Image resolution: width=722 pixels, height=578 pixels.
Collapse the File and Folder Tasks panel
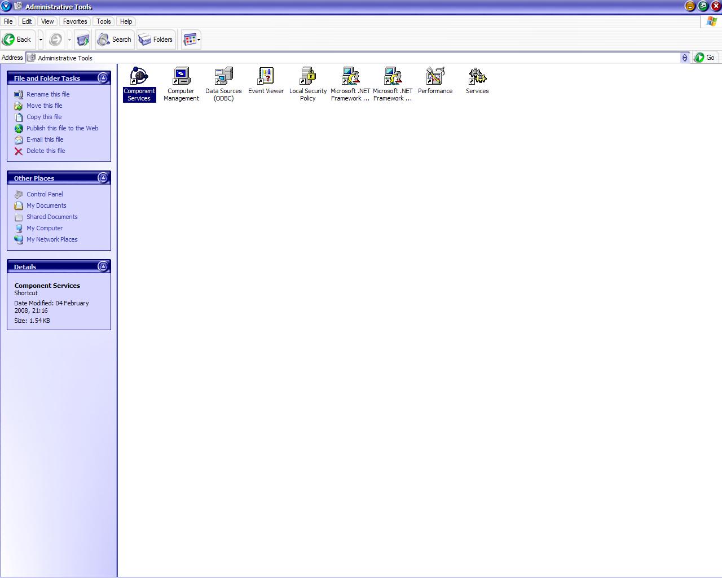click(x=103, y=78)
